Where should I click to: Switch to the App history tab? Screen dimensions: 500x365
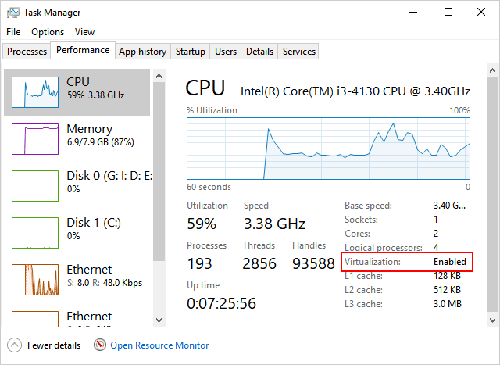coord(142,52)
